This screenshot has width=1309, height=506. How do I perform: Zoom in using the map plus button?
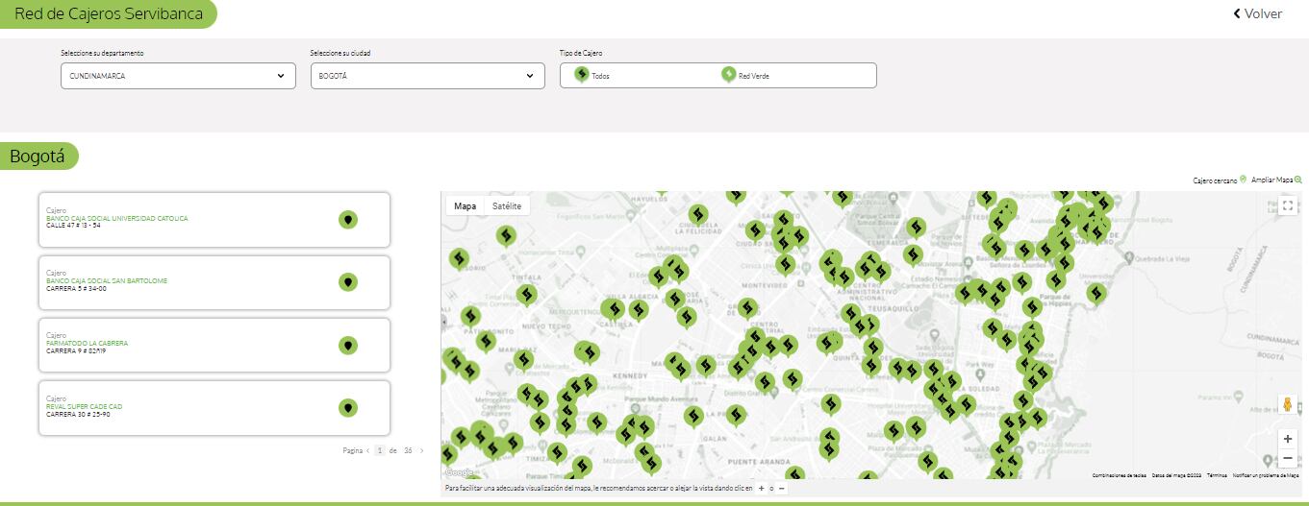click(x=1288, y=439)
